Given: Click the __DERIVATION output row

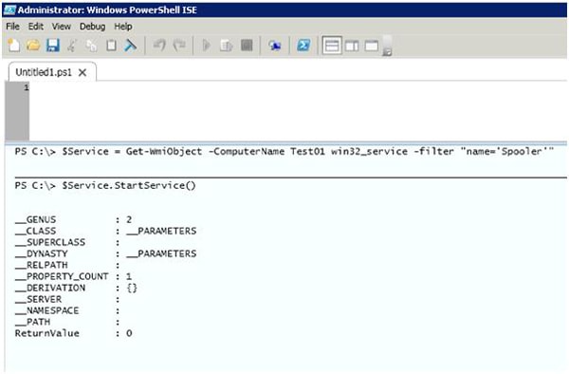Looking at the screenshot, I should 76,288.
